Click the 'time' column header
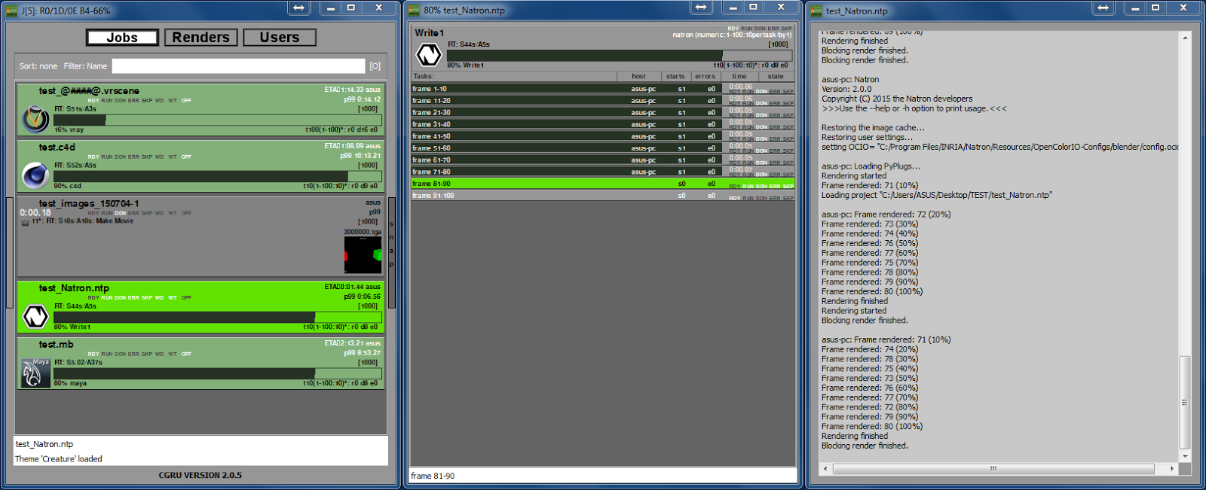 point(739,76)
